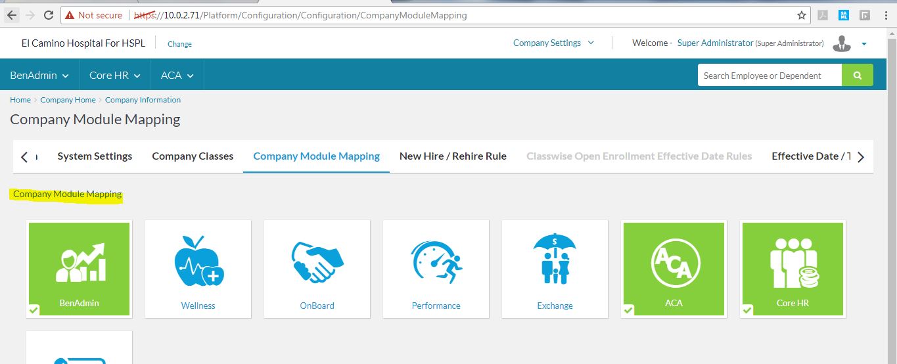Click the Change company link

coord(179,44)
